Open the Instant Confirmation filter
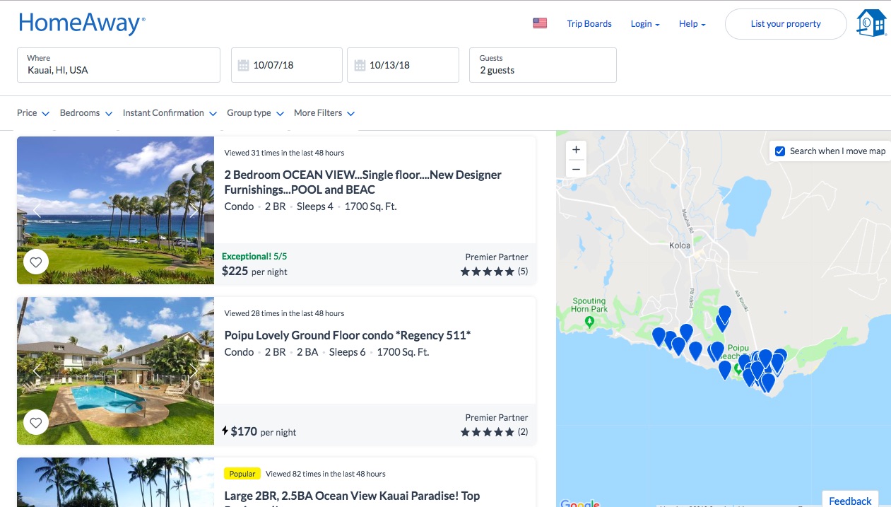 coord(170,113)
